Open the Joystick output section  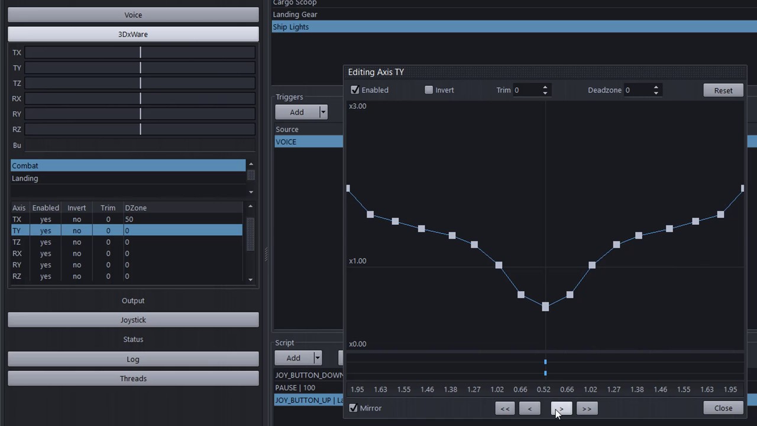(133, 320)
